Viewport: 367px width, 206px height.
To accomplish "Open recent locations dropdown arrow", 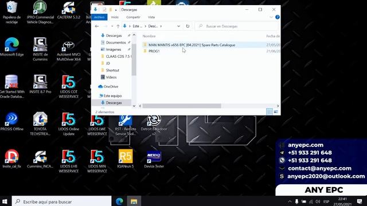I will (112, 26).
